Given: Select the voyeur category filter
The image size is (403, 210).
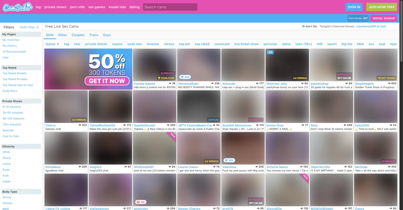Looking at the screenshot, I should click(x=117, y=44).
